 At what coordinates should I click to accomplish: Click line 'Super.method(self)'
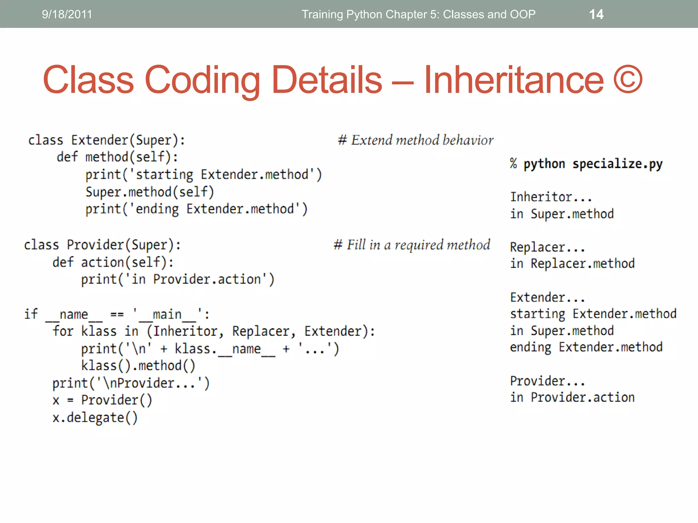click(150, 192)
